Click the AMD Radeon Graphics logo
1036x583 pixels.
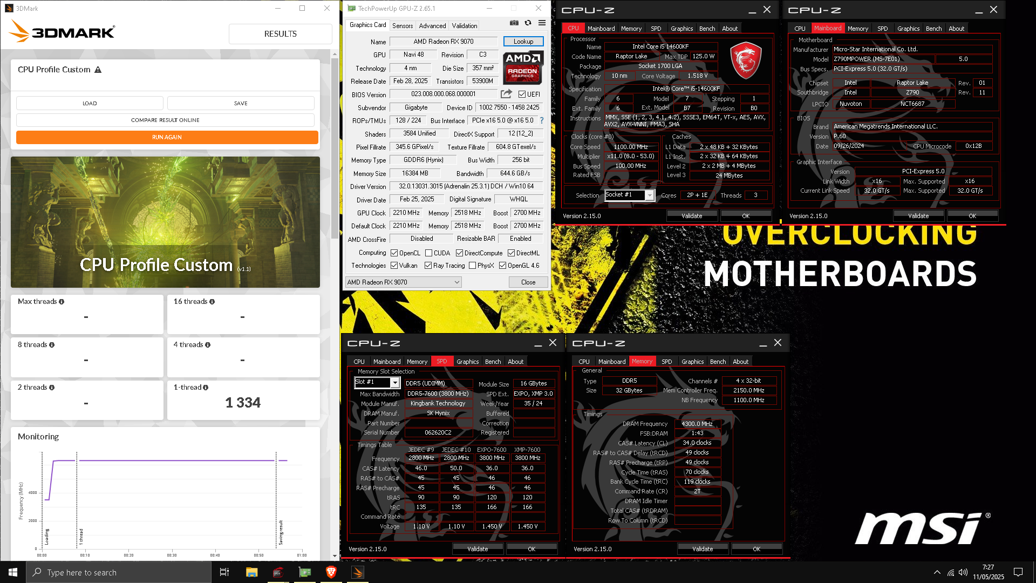click(x=523, y=67)
